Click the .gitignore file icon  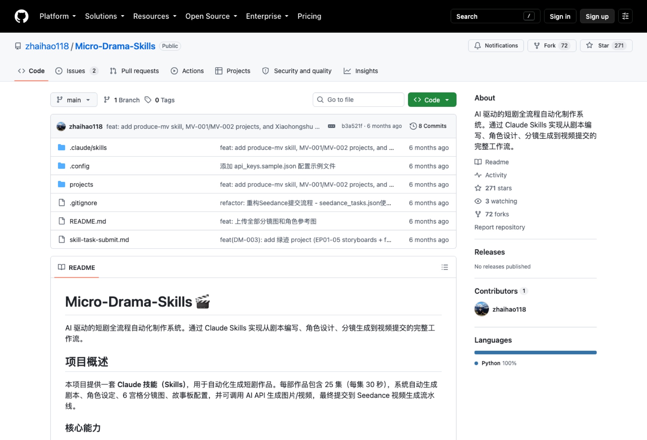point(62,202)
